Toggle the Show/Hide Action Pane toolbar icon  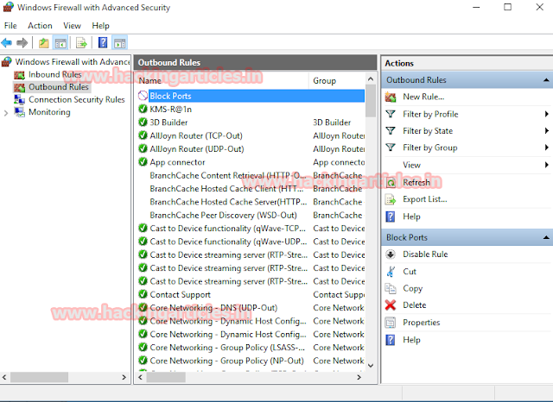coord(119,43)
